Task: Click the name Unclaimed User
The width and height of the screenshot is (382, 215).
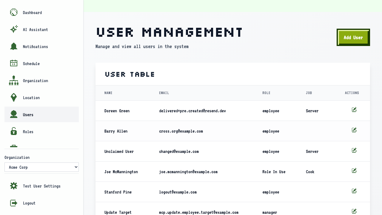Action: pyautogui.click(x=119, y=151)
